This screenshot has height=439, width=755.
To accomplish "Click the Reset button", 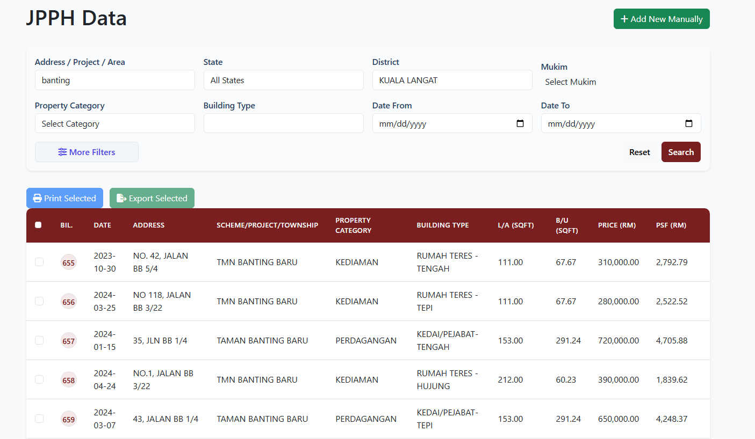I will pyautogui.click(x=639, y=152).
